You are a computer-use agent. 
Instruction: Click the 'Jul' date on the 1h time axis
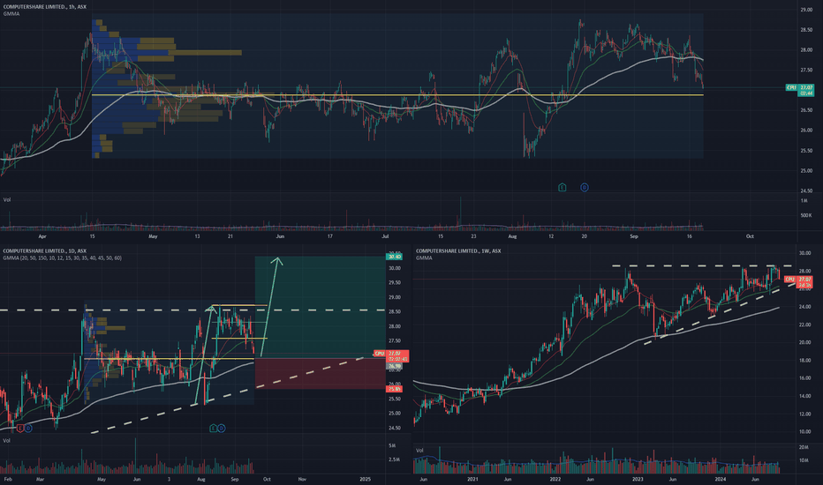pos(385,236)
